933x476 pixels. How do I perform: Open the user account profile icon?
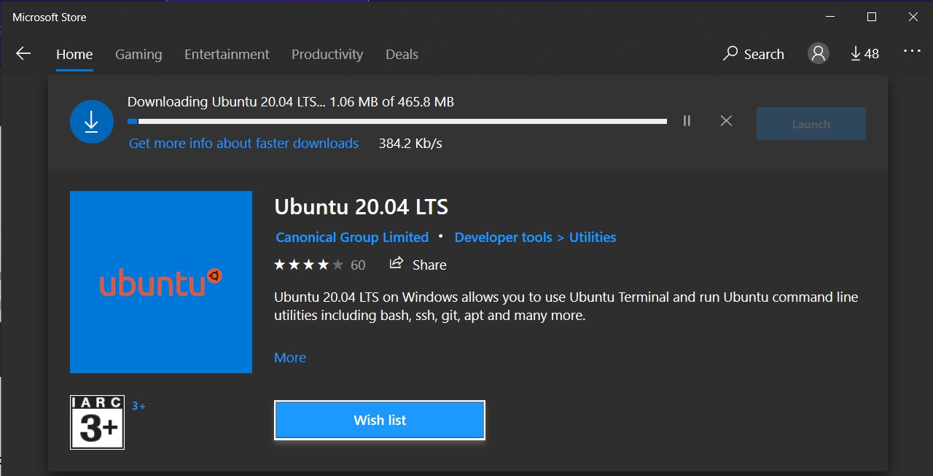(x=819, y=53)
